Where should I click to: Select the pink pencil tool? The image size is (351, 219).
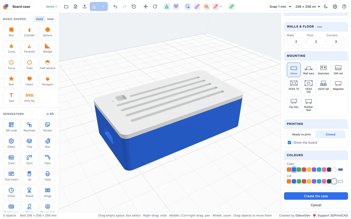point(216,7)
